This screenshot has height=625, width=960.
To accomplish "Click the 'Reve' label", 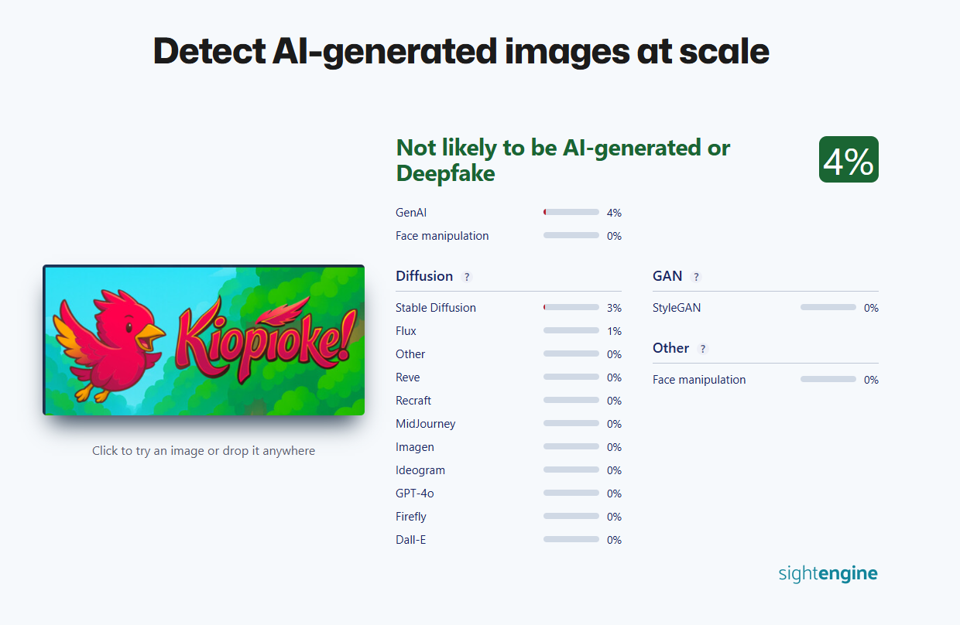I will [408, 377].
